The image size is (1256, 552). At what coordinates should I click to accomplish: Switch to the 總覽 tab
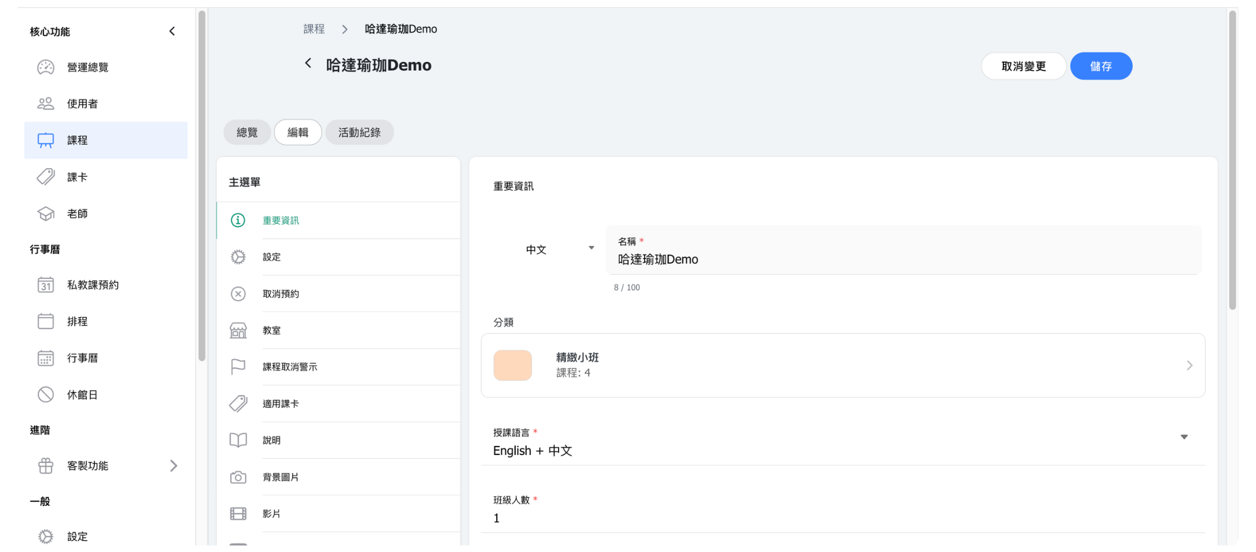pyautogui.click(x=247, y=132)
